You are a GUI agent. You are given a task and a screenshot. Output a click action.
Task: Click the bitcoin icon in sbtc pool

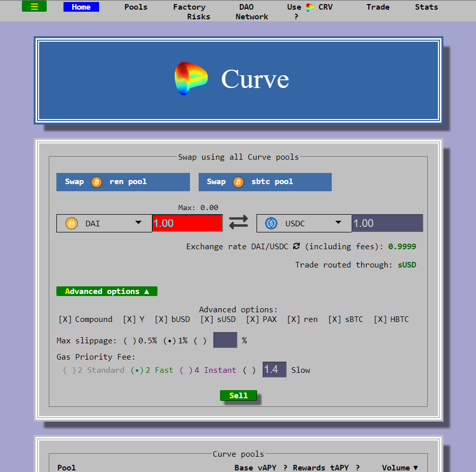[238, 182]
